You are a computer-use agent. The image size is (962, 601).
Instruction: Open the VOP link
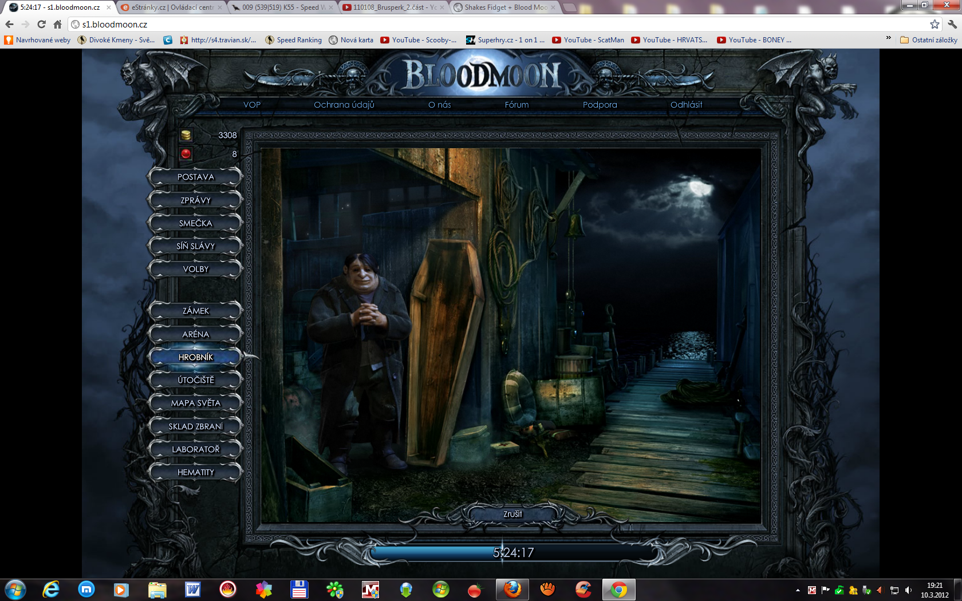pos(252,105)
